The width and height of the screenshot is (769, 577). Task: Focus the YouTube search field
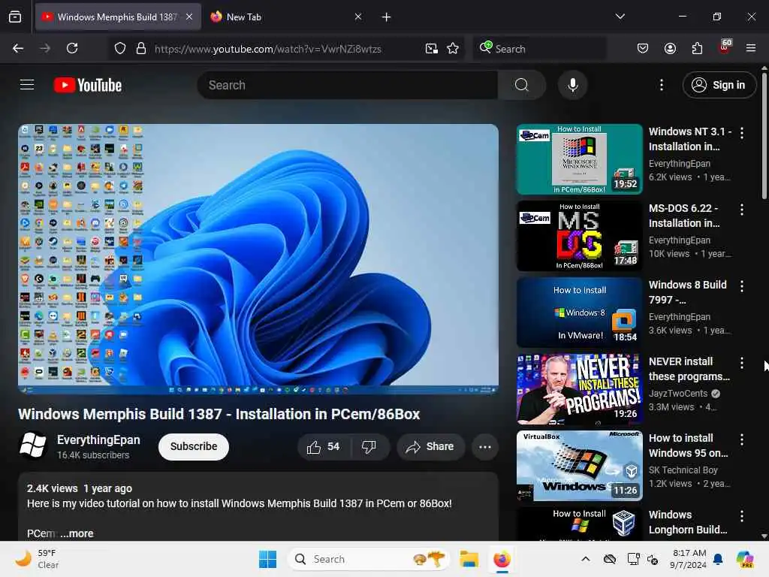(x=348, y=85)
